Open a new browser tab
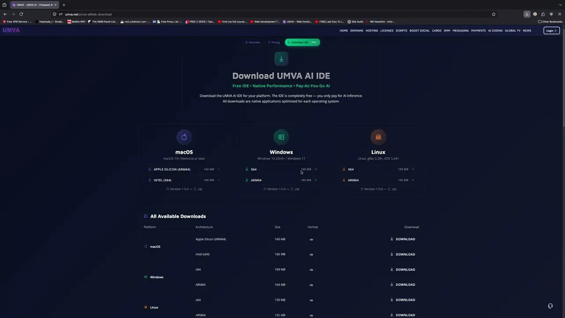 (64, 5)
